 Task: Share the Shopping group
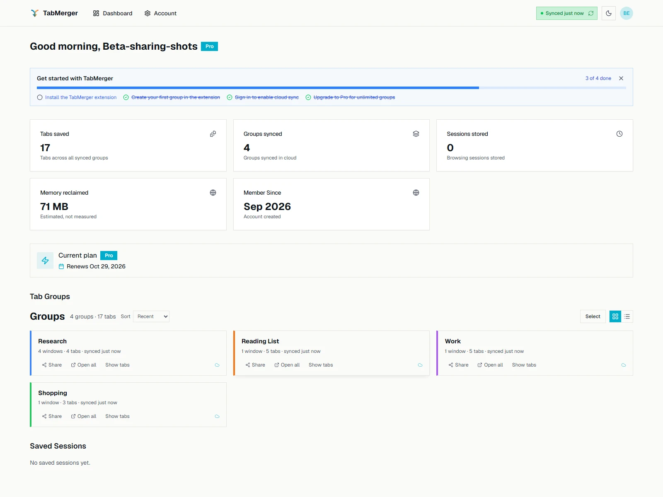[x=52, y=416]
